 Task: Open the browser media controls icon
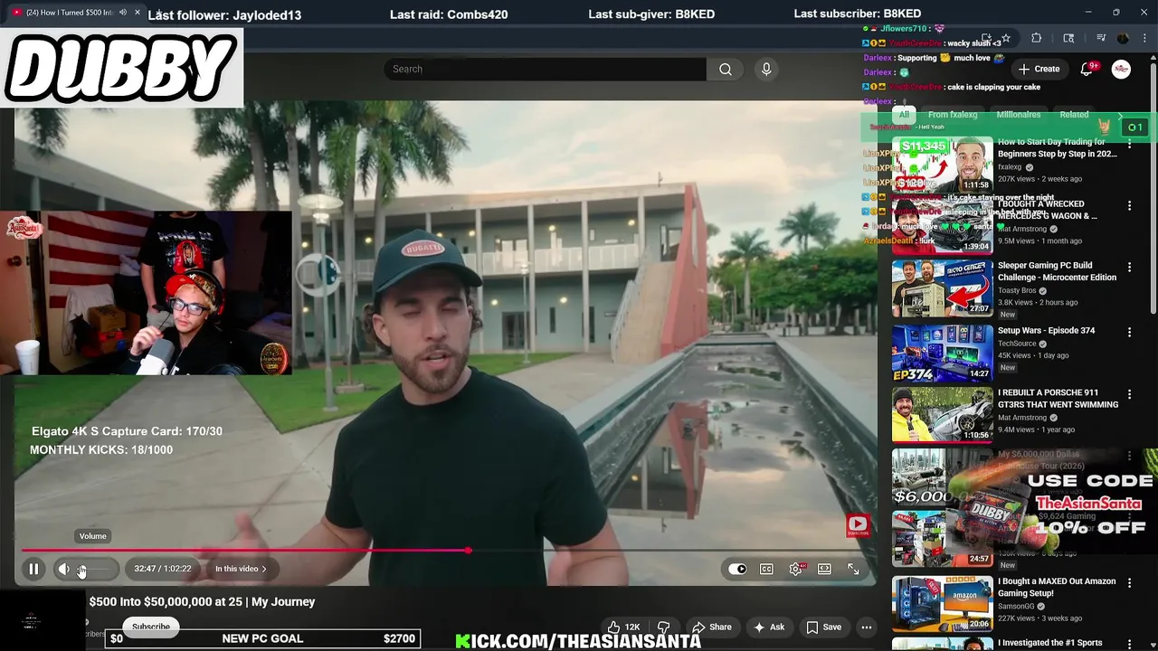tap(1101, 38)
